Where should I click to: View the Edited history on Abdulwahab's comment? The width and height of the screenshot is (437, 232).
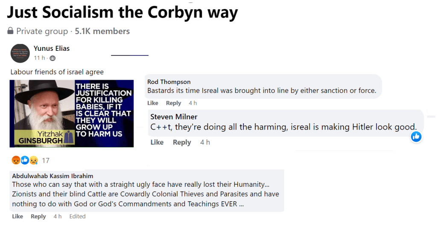77,216
